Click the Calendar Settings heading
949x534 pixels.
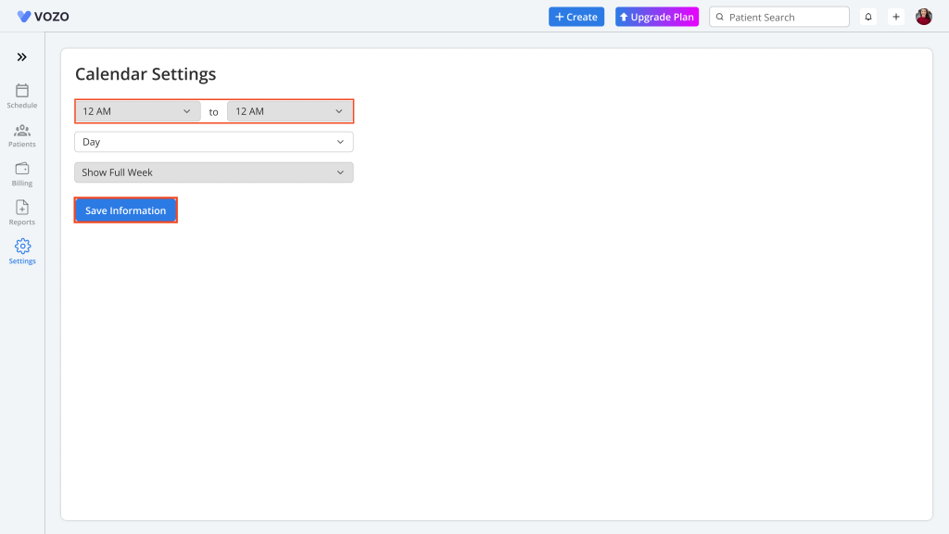pyautogui.click(x=146, y=74)
